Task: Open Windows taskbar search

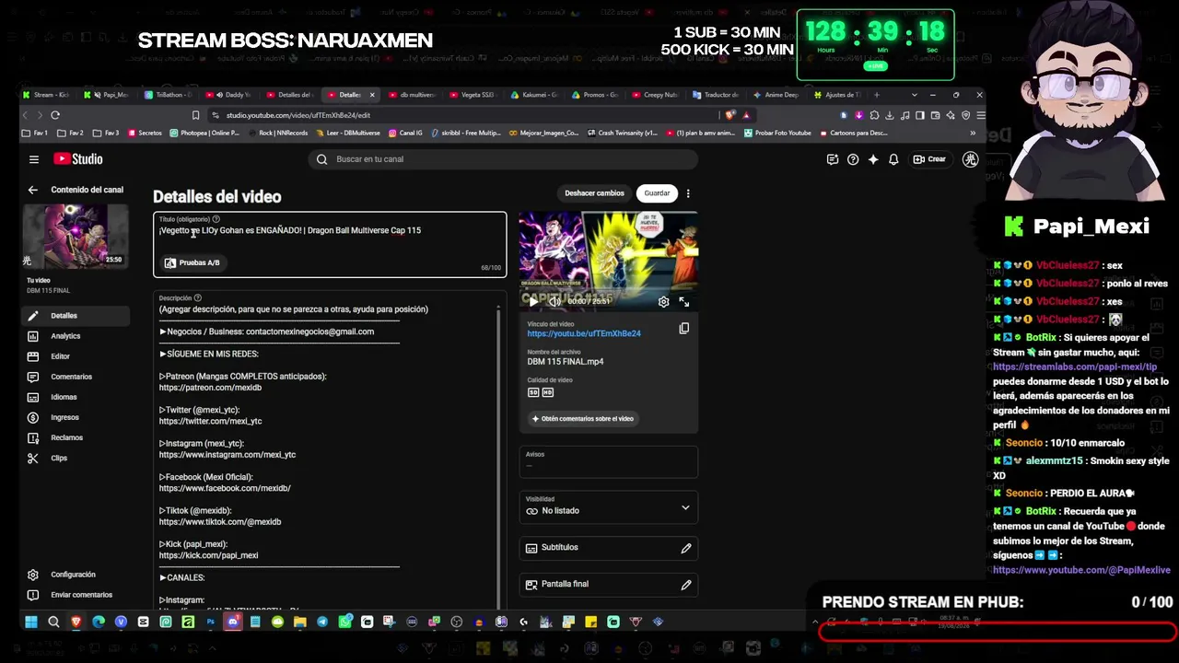Action: (53, 622)
